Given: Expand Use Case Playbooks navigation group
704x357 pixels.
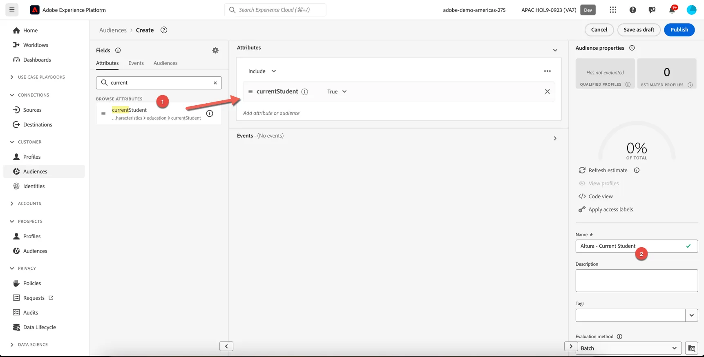Looking at the screenshot, I should click(38, 77).
